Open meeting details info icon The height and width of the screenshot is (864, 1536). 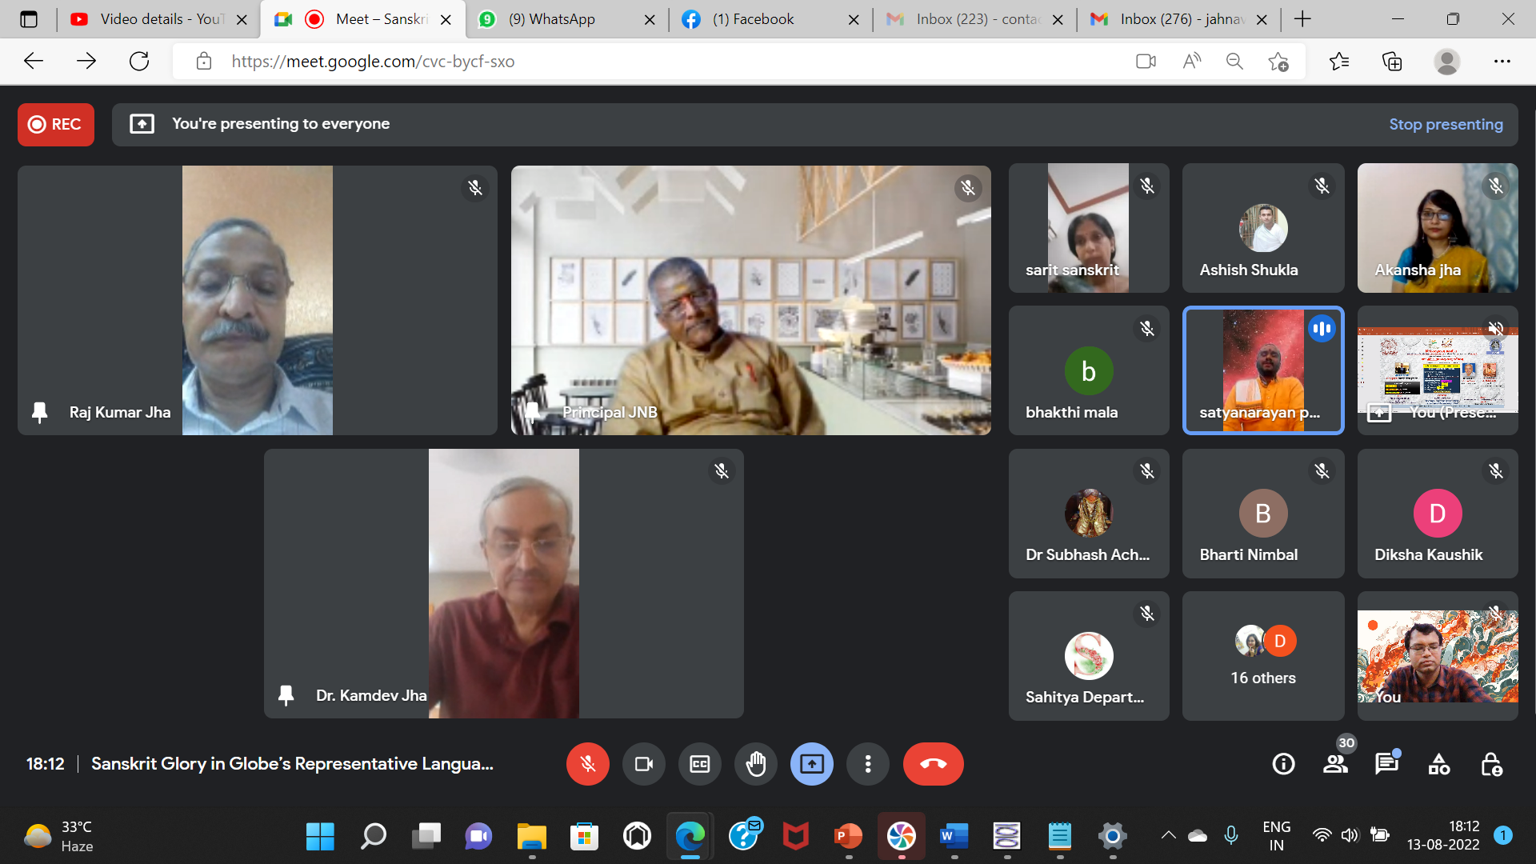(1283, 764)
